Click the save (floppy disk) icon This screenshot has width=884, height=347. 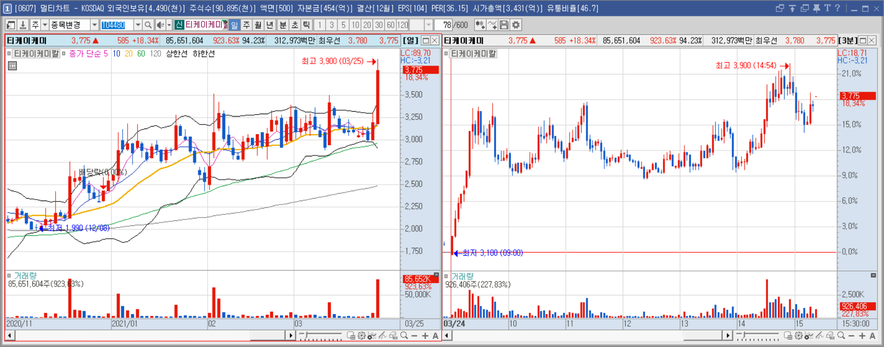(505, 25)
